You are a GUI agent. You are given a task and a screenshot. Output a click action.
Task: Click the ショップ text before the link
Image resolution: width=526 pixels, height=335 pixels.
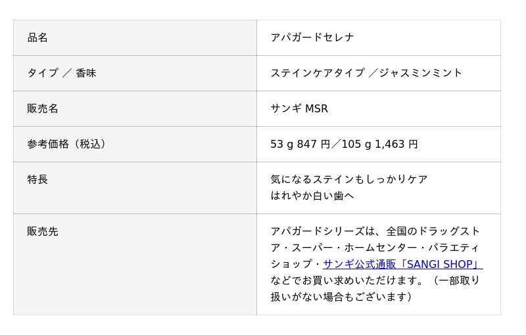tap(292, 264)
